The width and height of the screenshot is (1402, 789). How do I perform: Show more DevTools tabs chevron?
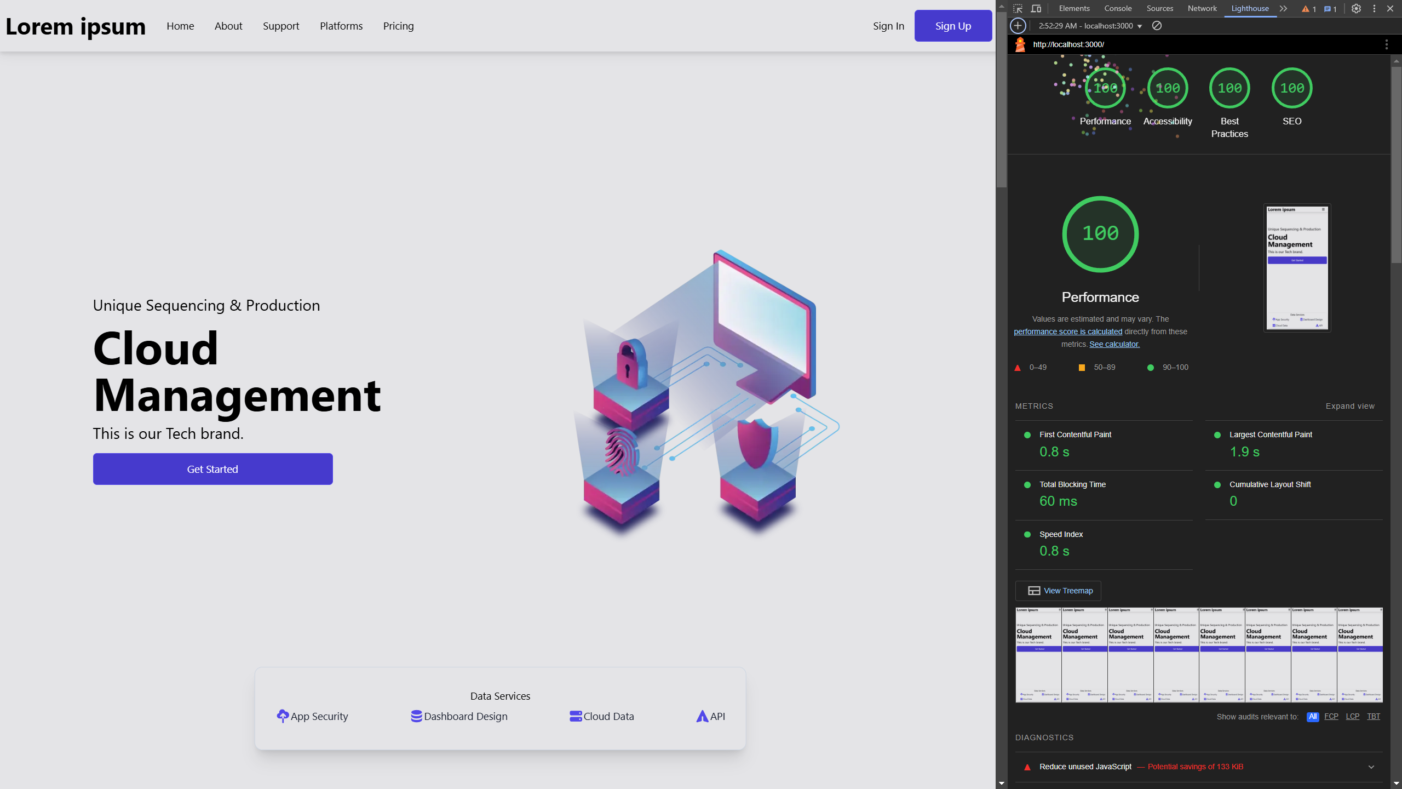pyautogui.click(x=1283, y=8)
